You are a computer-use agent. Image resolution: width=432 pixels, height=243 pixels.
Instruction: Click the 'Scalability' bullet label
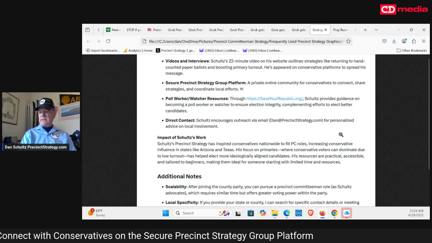[176, 187]
